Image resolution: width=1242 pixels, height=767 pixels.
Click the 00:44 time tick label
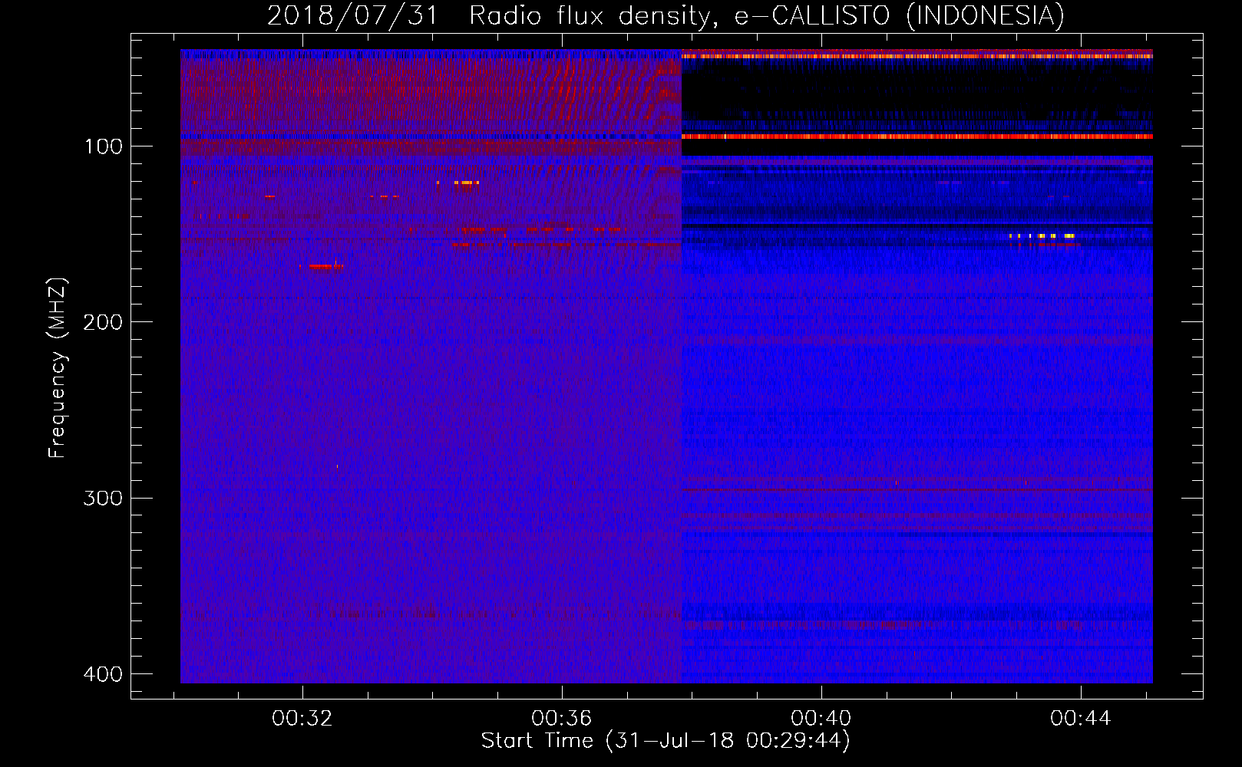(1081, 718)
